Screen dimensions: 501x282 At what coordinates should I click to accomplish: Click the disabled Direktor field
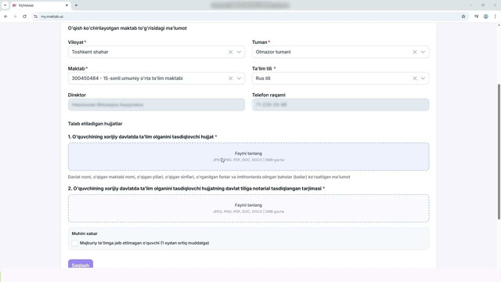click(157, 104)
